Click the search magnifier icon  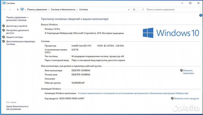point(143,10)
